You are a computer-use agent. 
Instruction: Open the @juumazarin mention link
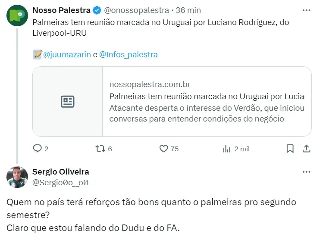[67, 55]
